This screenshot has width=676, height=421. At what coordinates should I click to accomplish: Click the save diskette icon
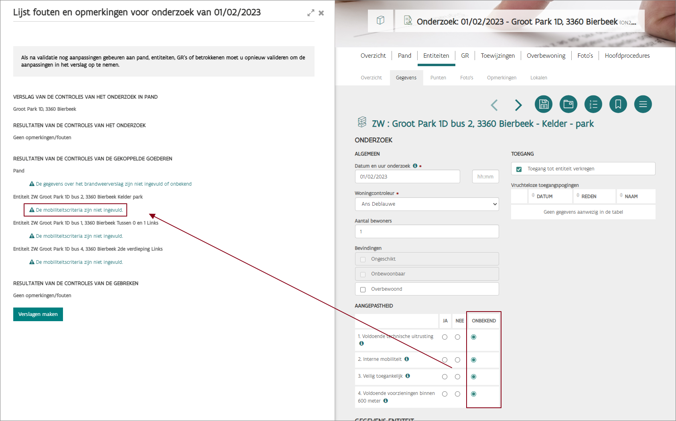(543, 104)
